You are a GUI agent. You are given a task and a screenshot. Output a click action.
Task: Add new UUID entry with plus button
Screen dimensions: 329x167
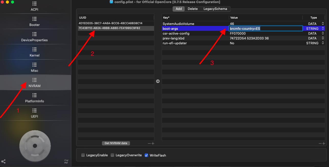pos(153,143)
